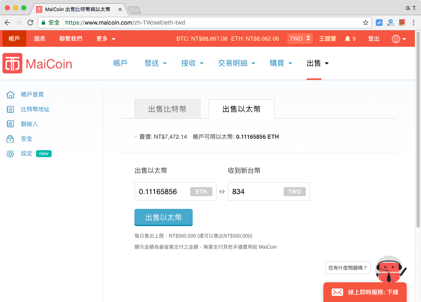
Task: Click the 登出 logout link
Action: (x=373, y=38)
